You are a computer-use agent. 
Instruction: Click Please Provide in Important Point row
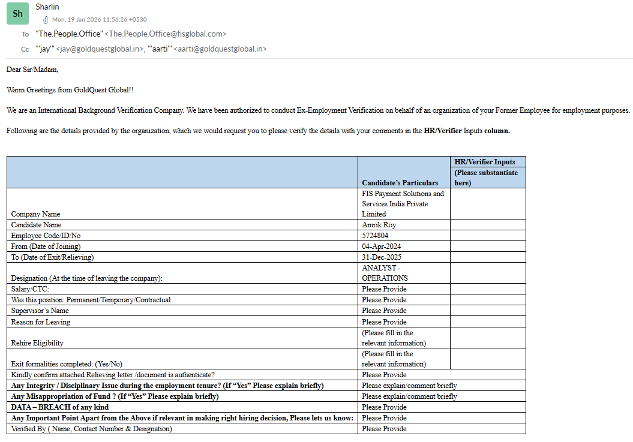coord(384,418)
